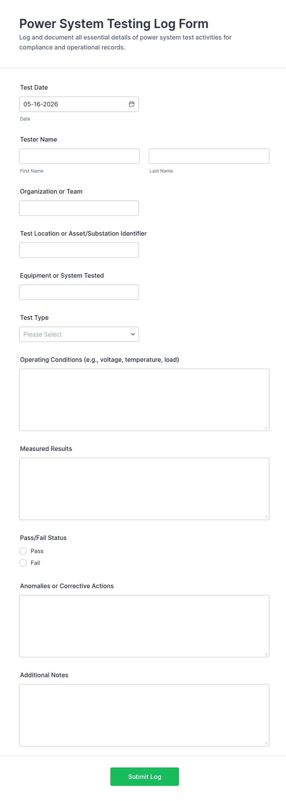This screenshot has height=801, width=286.
Task: Click the Test Date field showing 05-16-2026
Action: click(x=79, y=104)
